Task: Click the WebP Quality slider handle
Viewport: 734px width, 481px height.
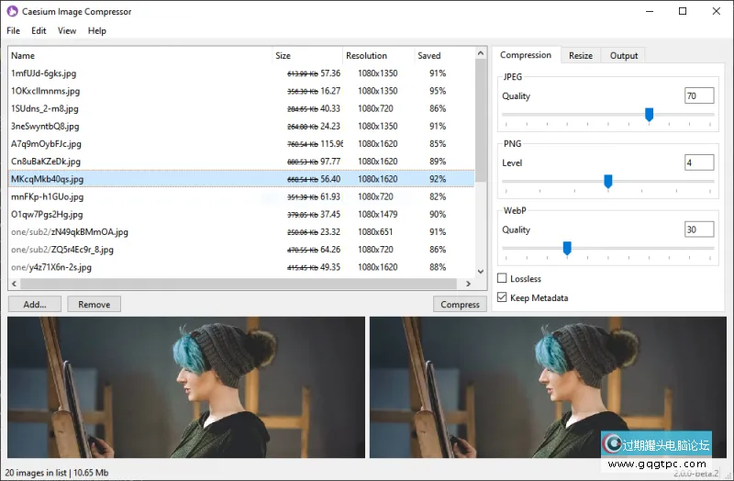Action: 567,248
